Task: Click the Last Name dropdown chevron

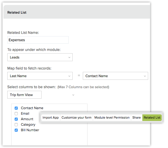Action: 69,76
